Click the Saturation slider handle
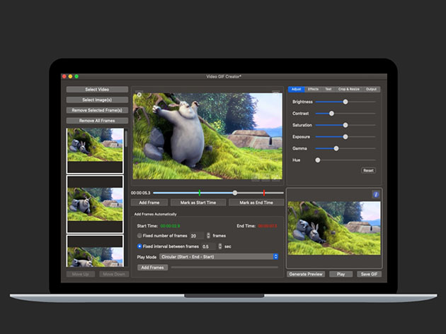The width and height of the screenshot is (446, 334). pos(345,125)
